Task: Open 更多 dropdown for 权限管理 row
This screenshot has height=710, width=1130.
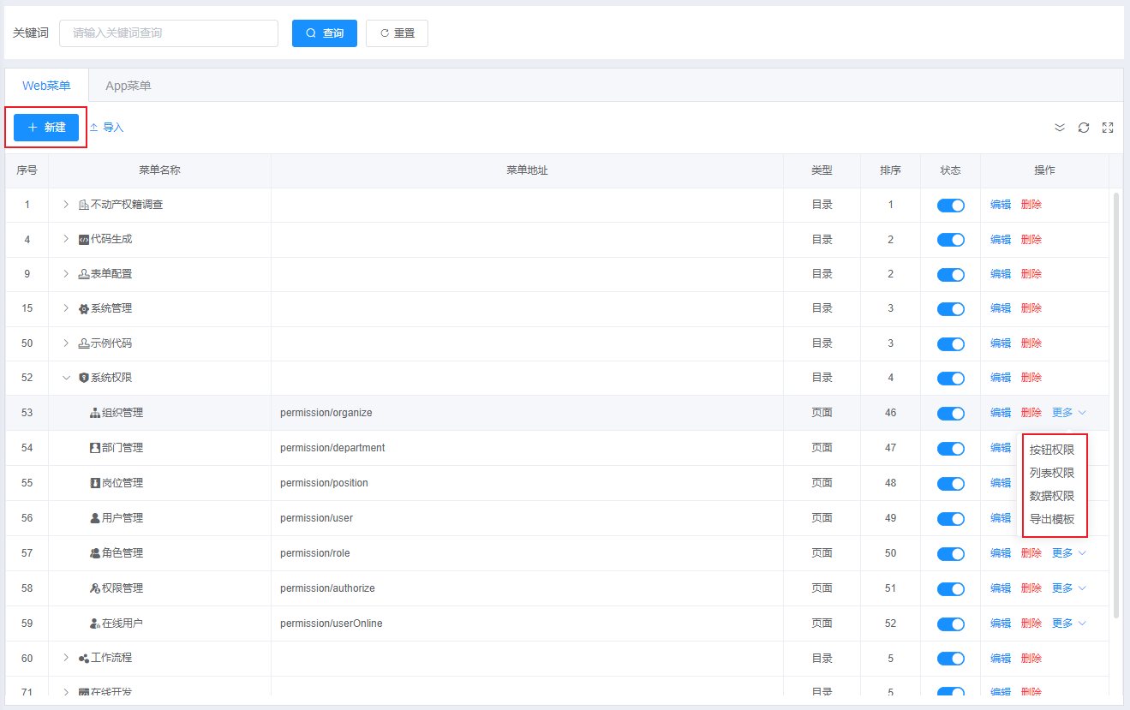Action: click(x=1068, y=588)
